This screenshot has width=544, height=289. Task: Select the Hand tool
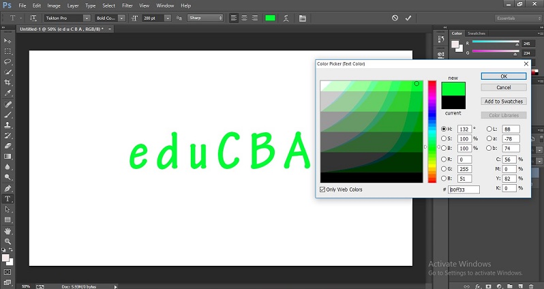(x=7, y=231)
